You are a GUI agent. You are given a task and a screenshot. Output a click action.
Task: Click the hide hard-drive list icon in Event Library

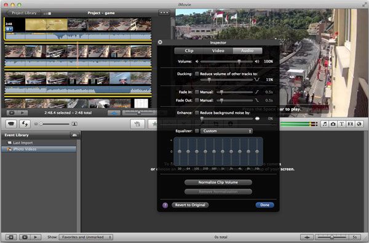(75, 135)
